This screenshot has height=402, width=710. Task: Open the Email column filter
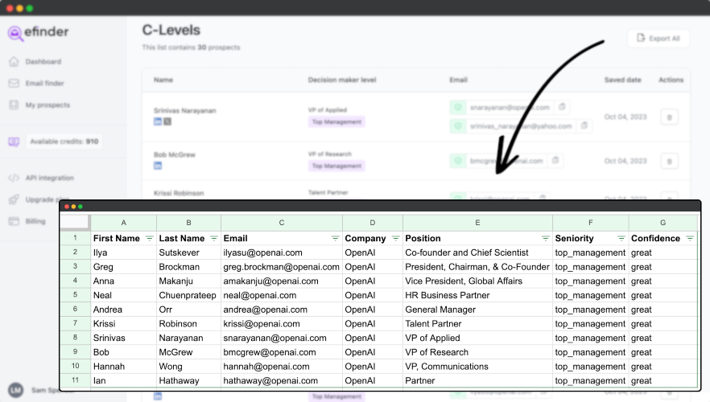pyautogui.click(x=335, y=238)
